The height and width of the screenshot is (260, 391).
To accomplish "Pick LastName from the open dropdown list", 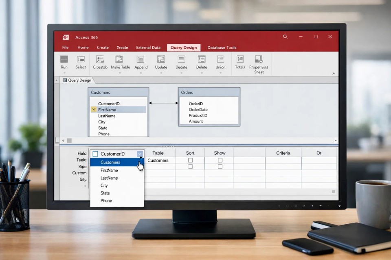I will click(x=109, y=178).
